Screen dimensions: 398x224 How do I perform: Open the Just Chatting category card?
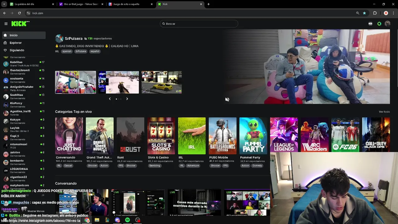pos(69,136)
